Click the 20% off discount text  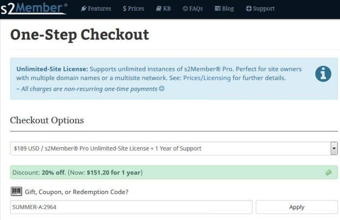(x=53, y=172)
